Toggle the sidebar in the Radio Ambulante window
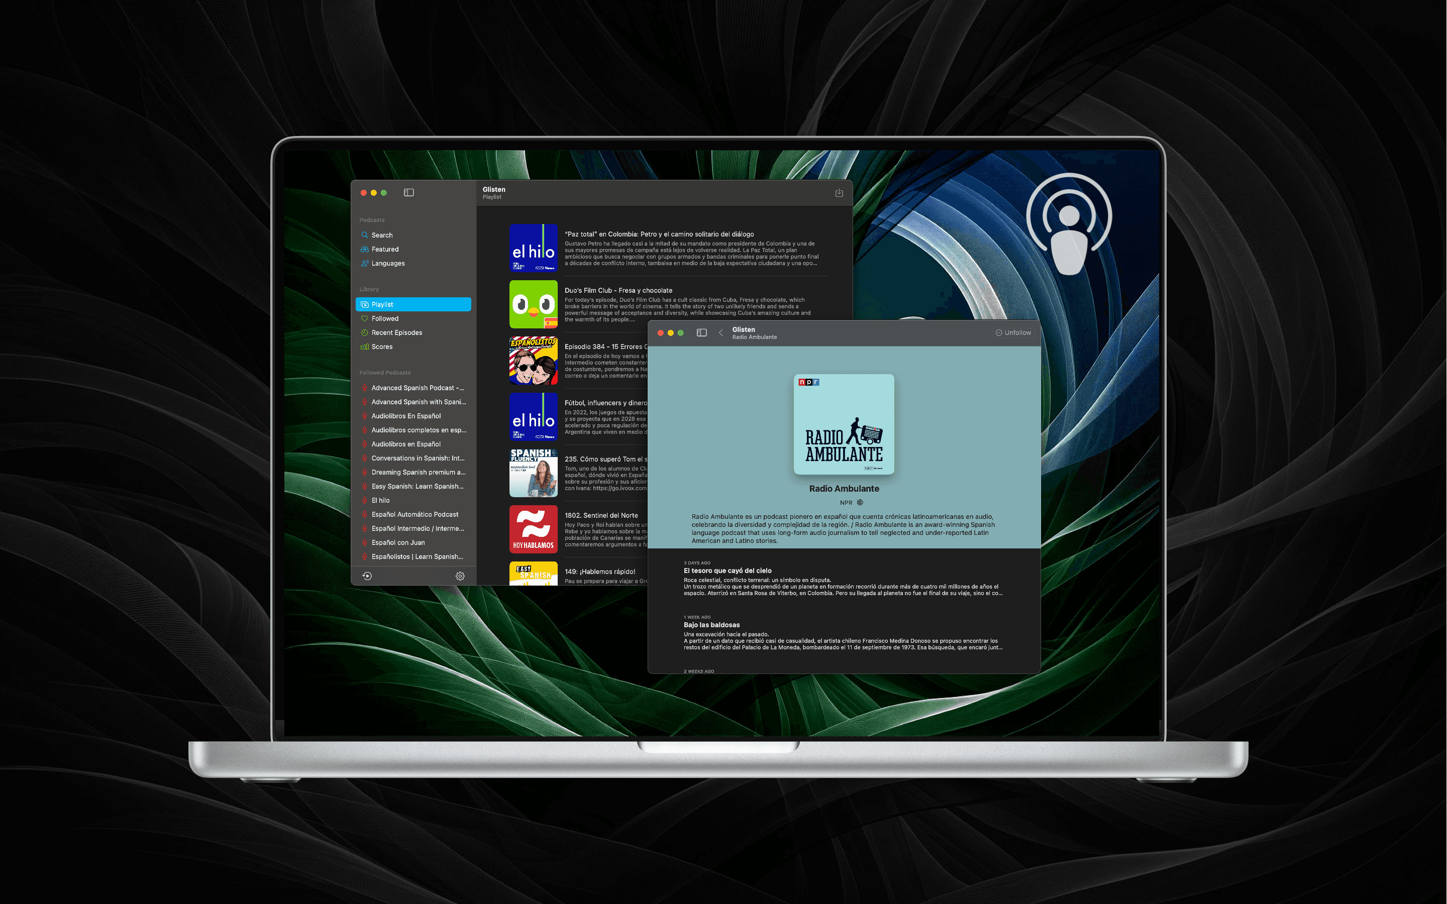Viewport: 1447px width, 904px height. [701, 332]
